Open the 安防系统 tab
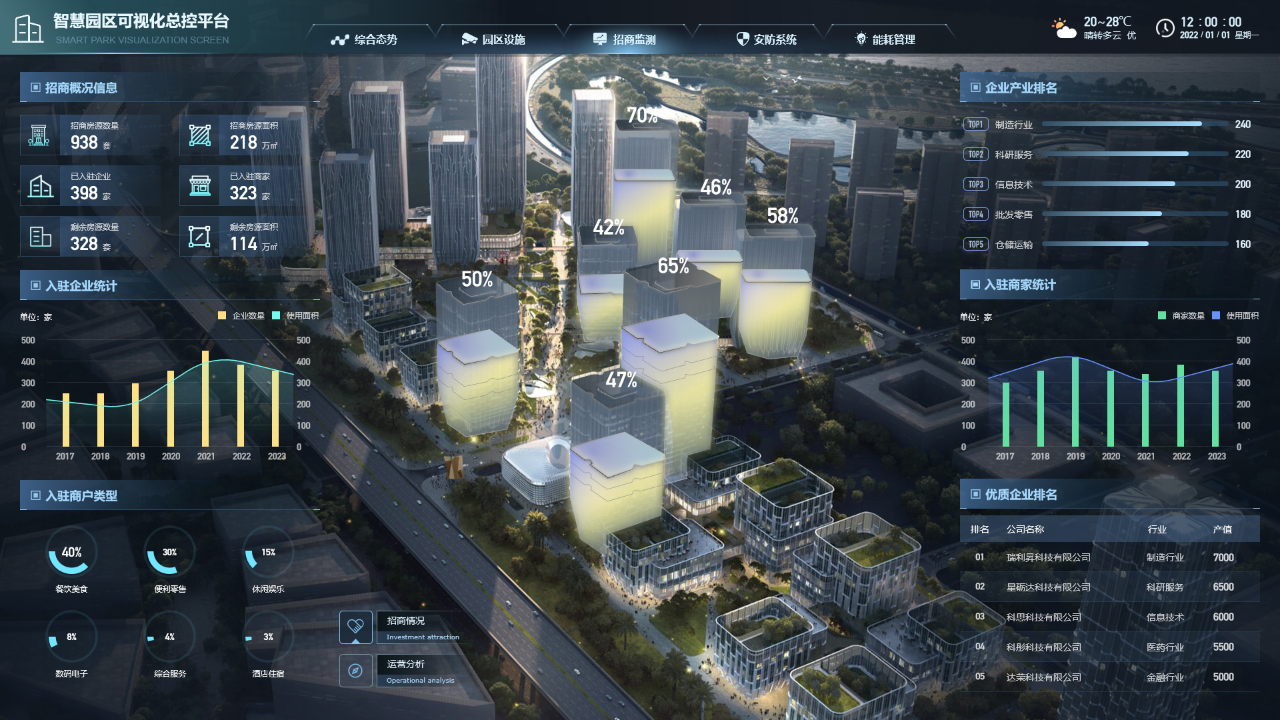 click(x=766, y=39)
